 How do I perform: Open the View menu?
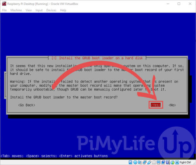tap(29, 10)
